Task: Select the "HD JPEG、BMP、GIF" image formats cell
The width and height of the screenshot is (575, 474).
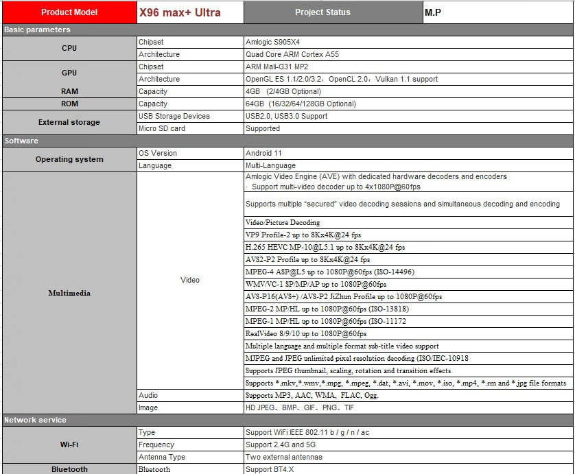Action: [408, 407]
